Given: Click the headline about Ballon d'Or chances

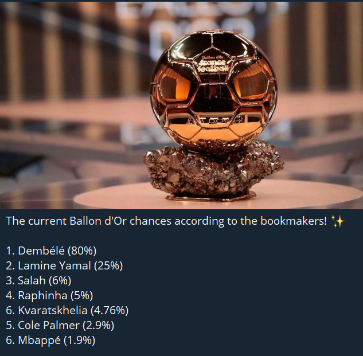Looking at the screenshot, I should point(166,221).
